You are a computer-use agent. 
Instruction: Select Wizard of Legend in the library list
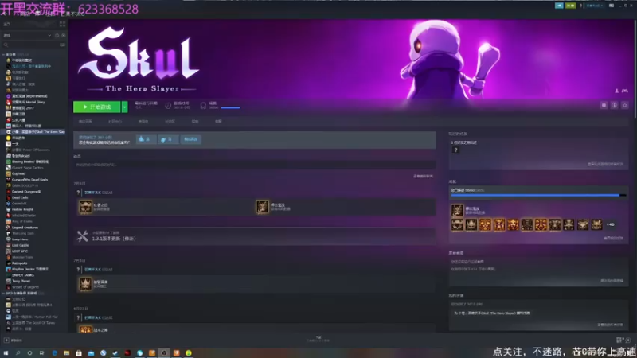point(25,287)
